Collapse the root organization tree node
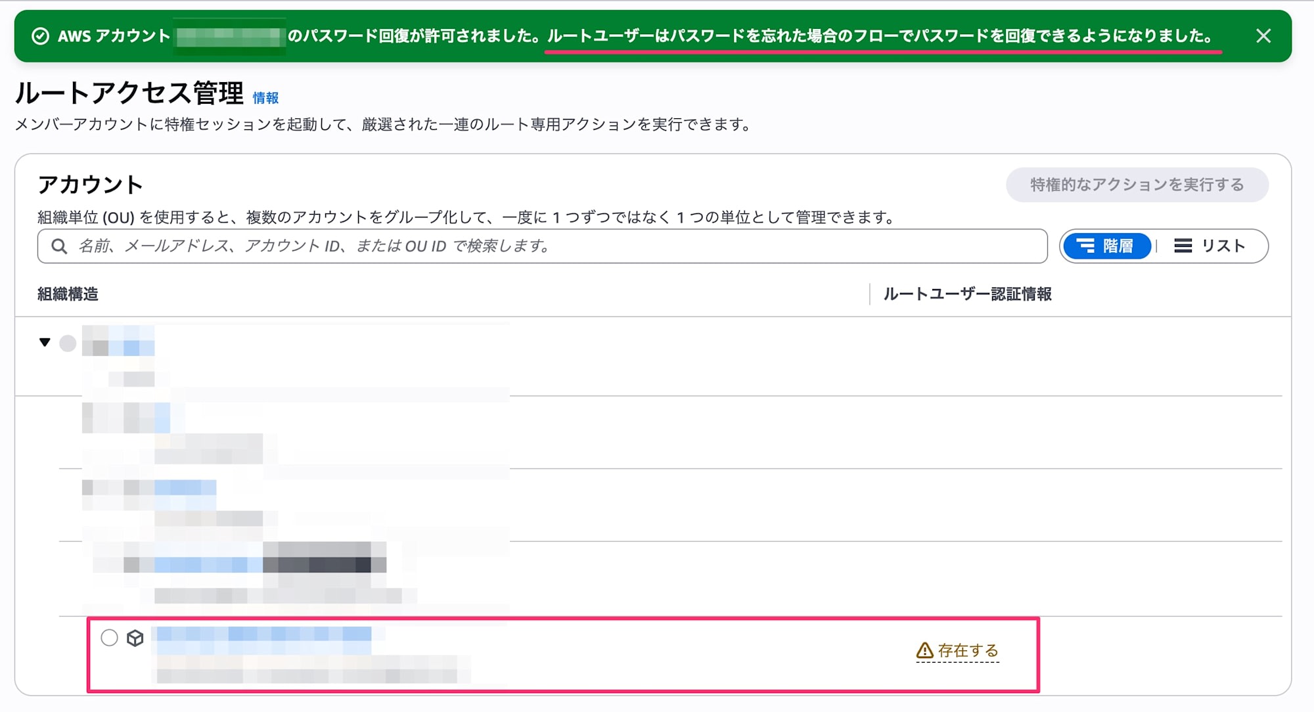Screen dimensions: 1314x712 [x=45, y=342]
